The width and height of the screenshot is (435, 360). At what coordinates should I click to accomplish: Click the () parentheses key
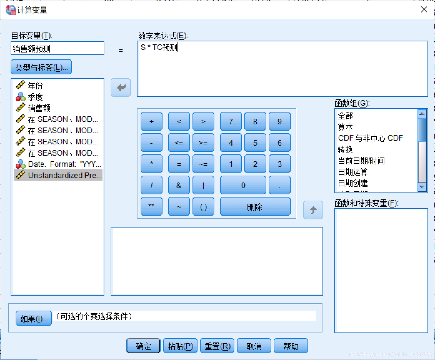[203, 206]
